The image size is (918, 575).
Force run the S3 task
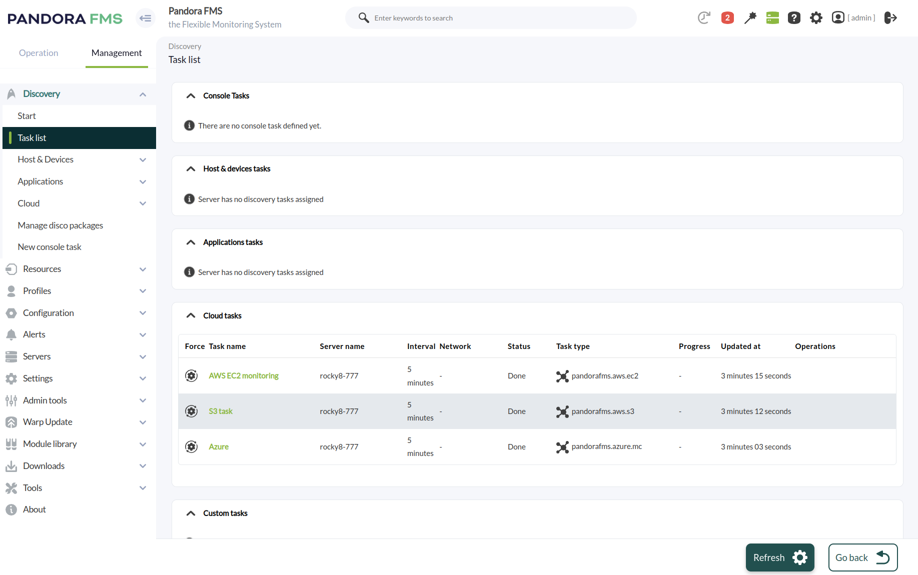191,411
